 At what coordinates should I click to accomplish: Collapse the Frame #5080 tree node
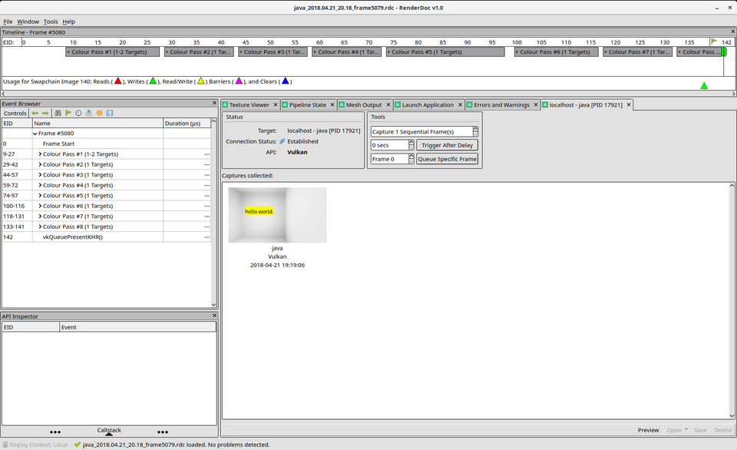35,134
